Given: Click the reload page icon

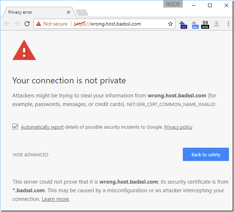Looking at the screenshot, I should click(27, 24).
